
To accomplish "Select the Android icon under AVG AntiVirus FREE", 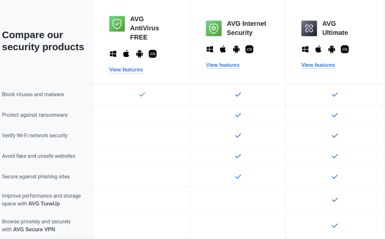I will [x=139, y=54].
